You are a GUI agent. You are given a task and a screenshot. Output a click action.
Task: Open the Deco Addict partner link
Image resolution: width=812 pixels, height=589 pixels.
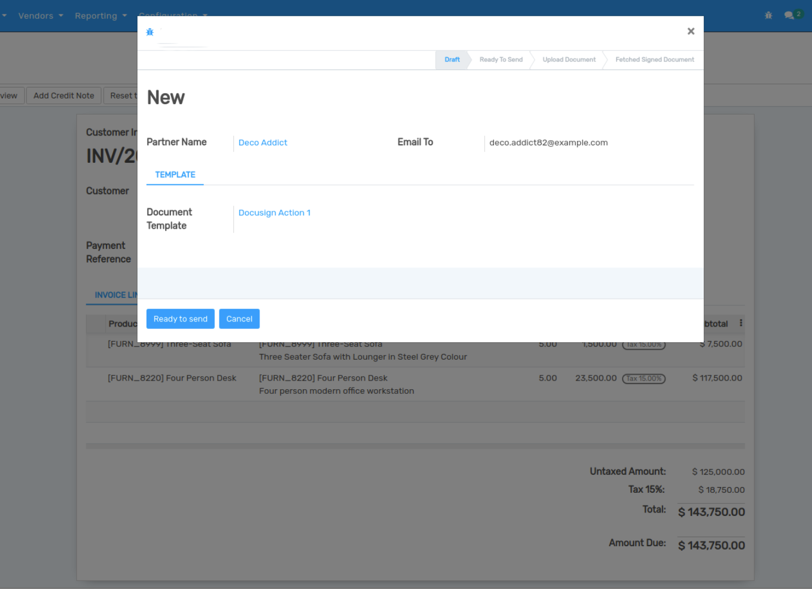[x=262, y=142]
